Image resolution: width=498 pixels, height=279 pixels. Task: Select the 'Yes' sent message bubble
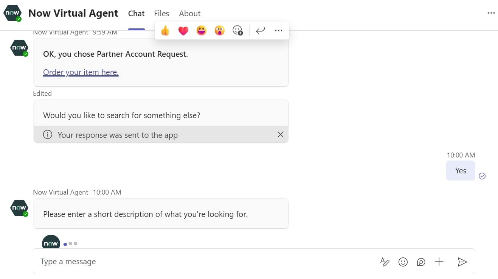pyautogui.click(x=461, y=170)
